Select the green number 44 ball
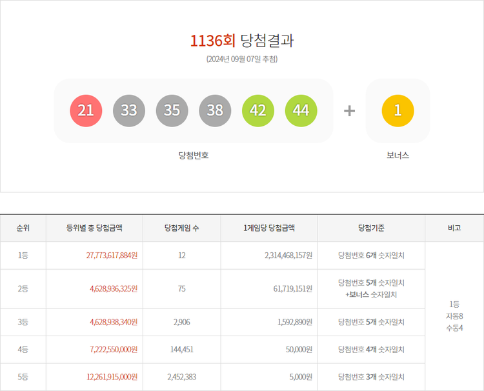The image size is (484, 391). pos(301,110)
